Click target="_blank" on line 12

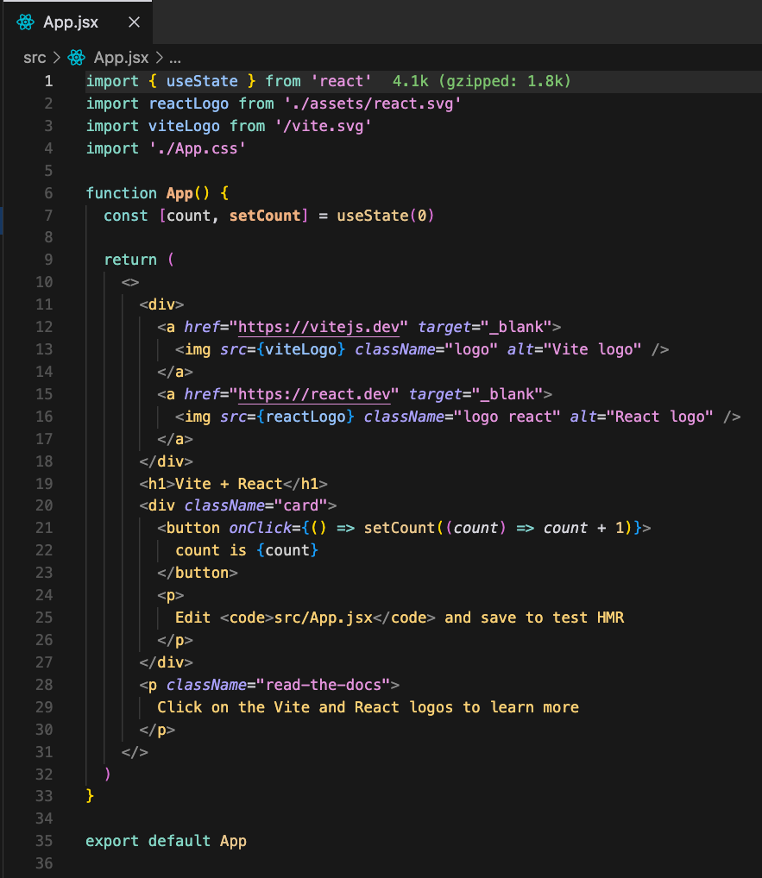pos(485,327)
